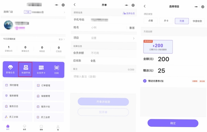The width and height of the screenshot is (207, 132).
Task: Tap 选择会员 member picker link
Action: 129,13
